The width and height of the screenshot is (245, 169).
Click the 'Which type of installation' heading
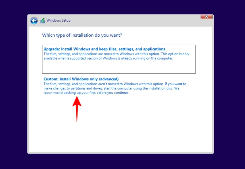82,35
